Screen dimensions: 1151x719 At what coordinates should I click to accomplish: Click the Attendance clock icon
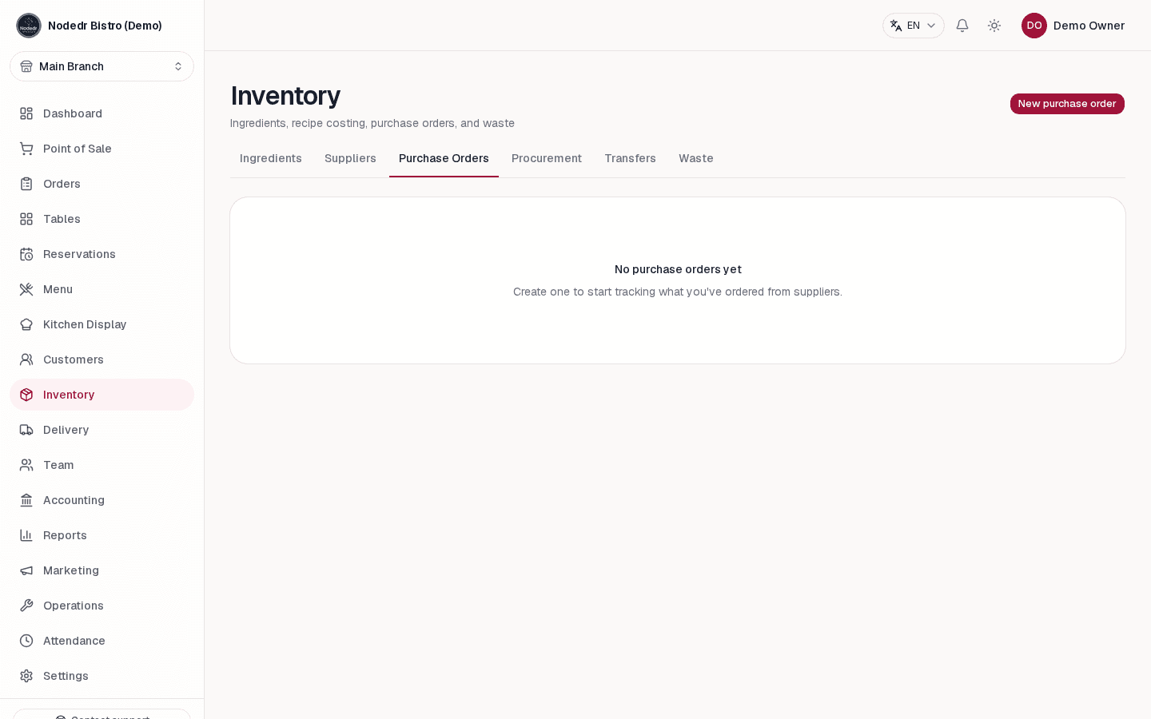tap(26, 641)
